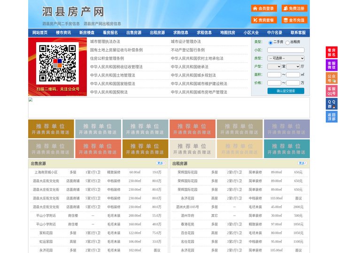
Task: Open 中华人民共和国契税法 link
Action: coord(109,92)
